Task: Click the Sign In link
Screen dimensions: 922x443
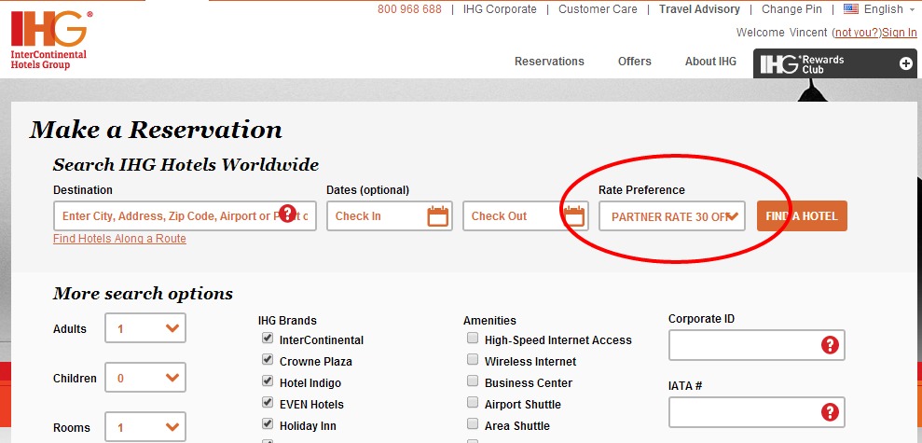Action: coord(900,33)
